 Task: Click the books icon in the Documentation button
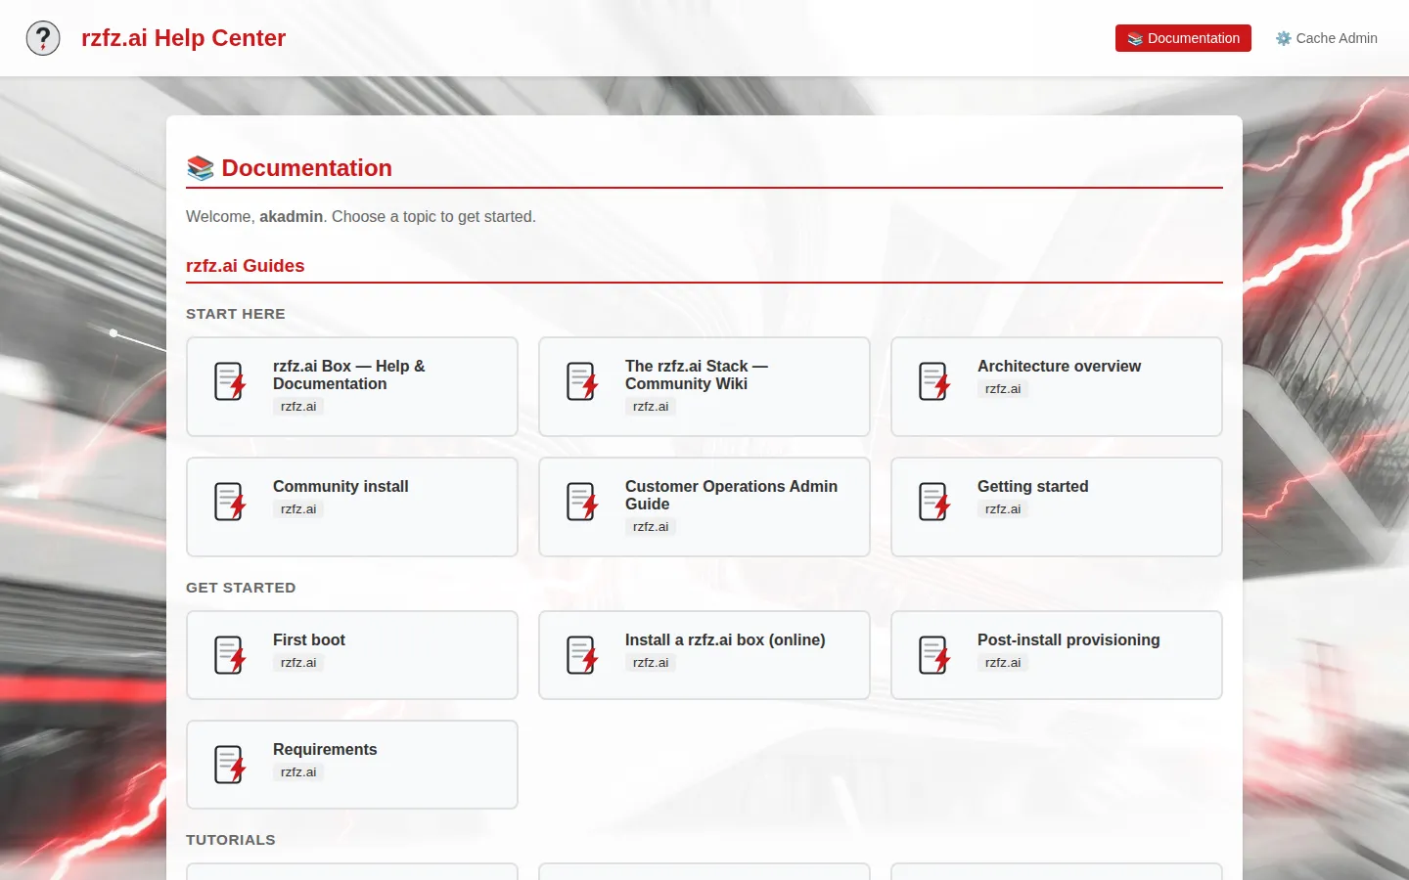[1135, 39]
